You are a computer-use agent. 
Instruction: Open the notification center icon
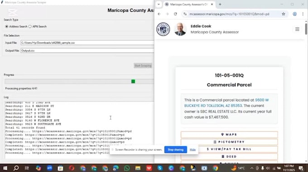tap(301, 168)
